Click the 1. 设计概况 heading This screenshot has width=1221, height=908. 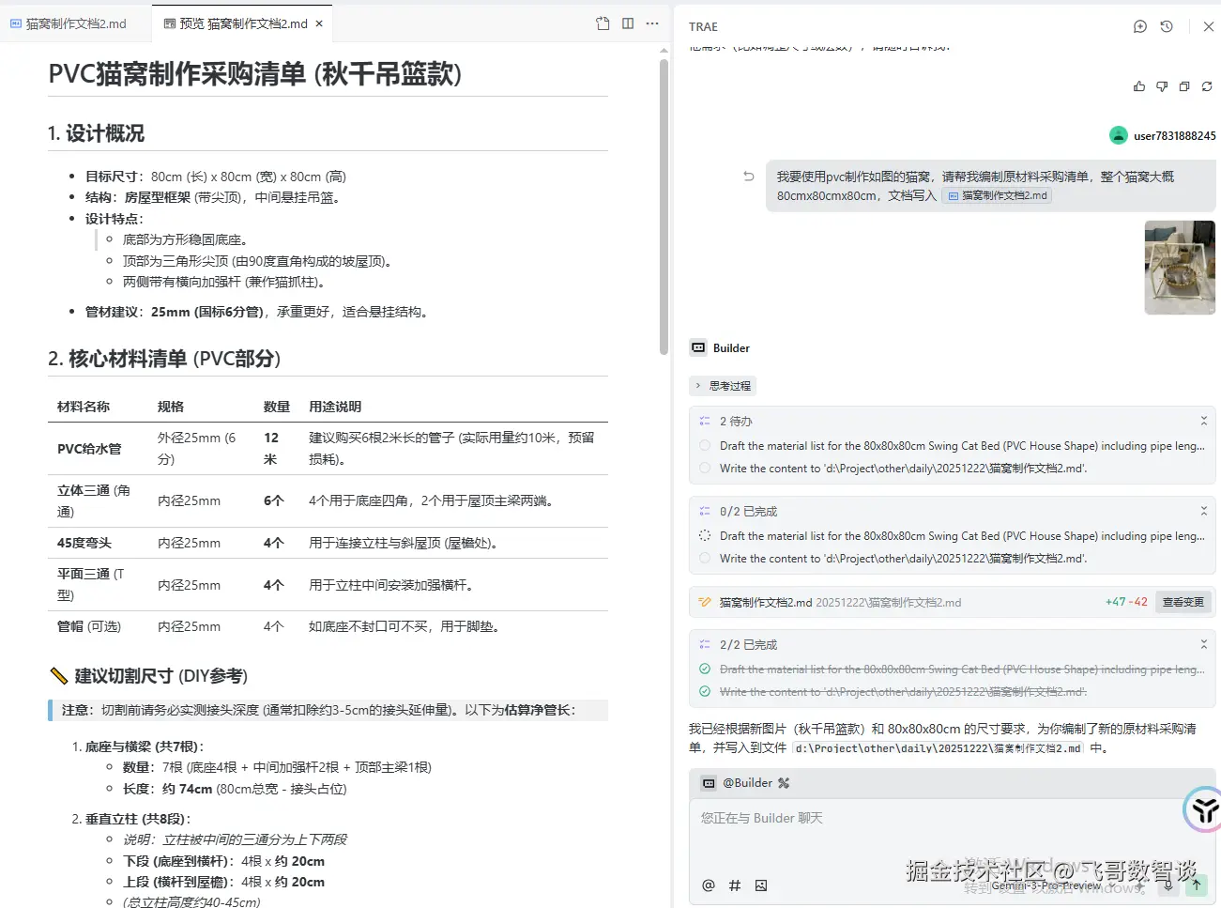[x=97, y=133]
